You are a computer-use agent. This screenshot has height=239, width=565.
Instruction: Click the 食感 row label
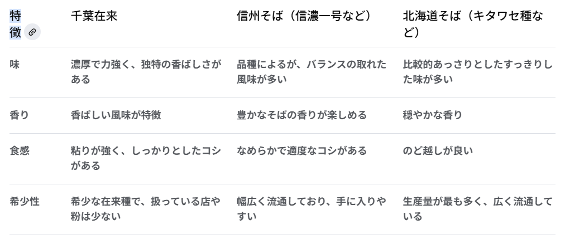click(20, 150)
